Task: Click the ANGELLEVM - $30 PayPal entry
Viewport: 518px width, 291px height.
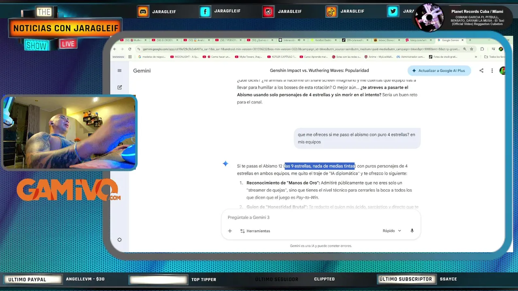Action: coord(85,279)
